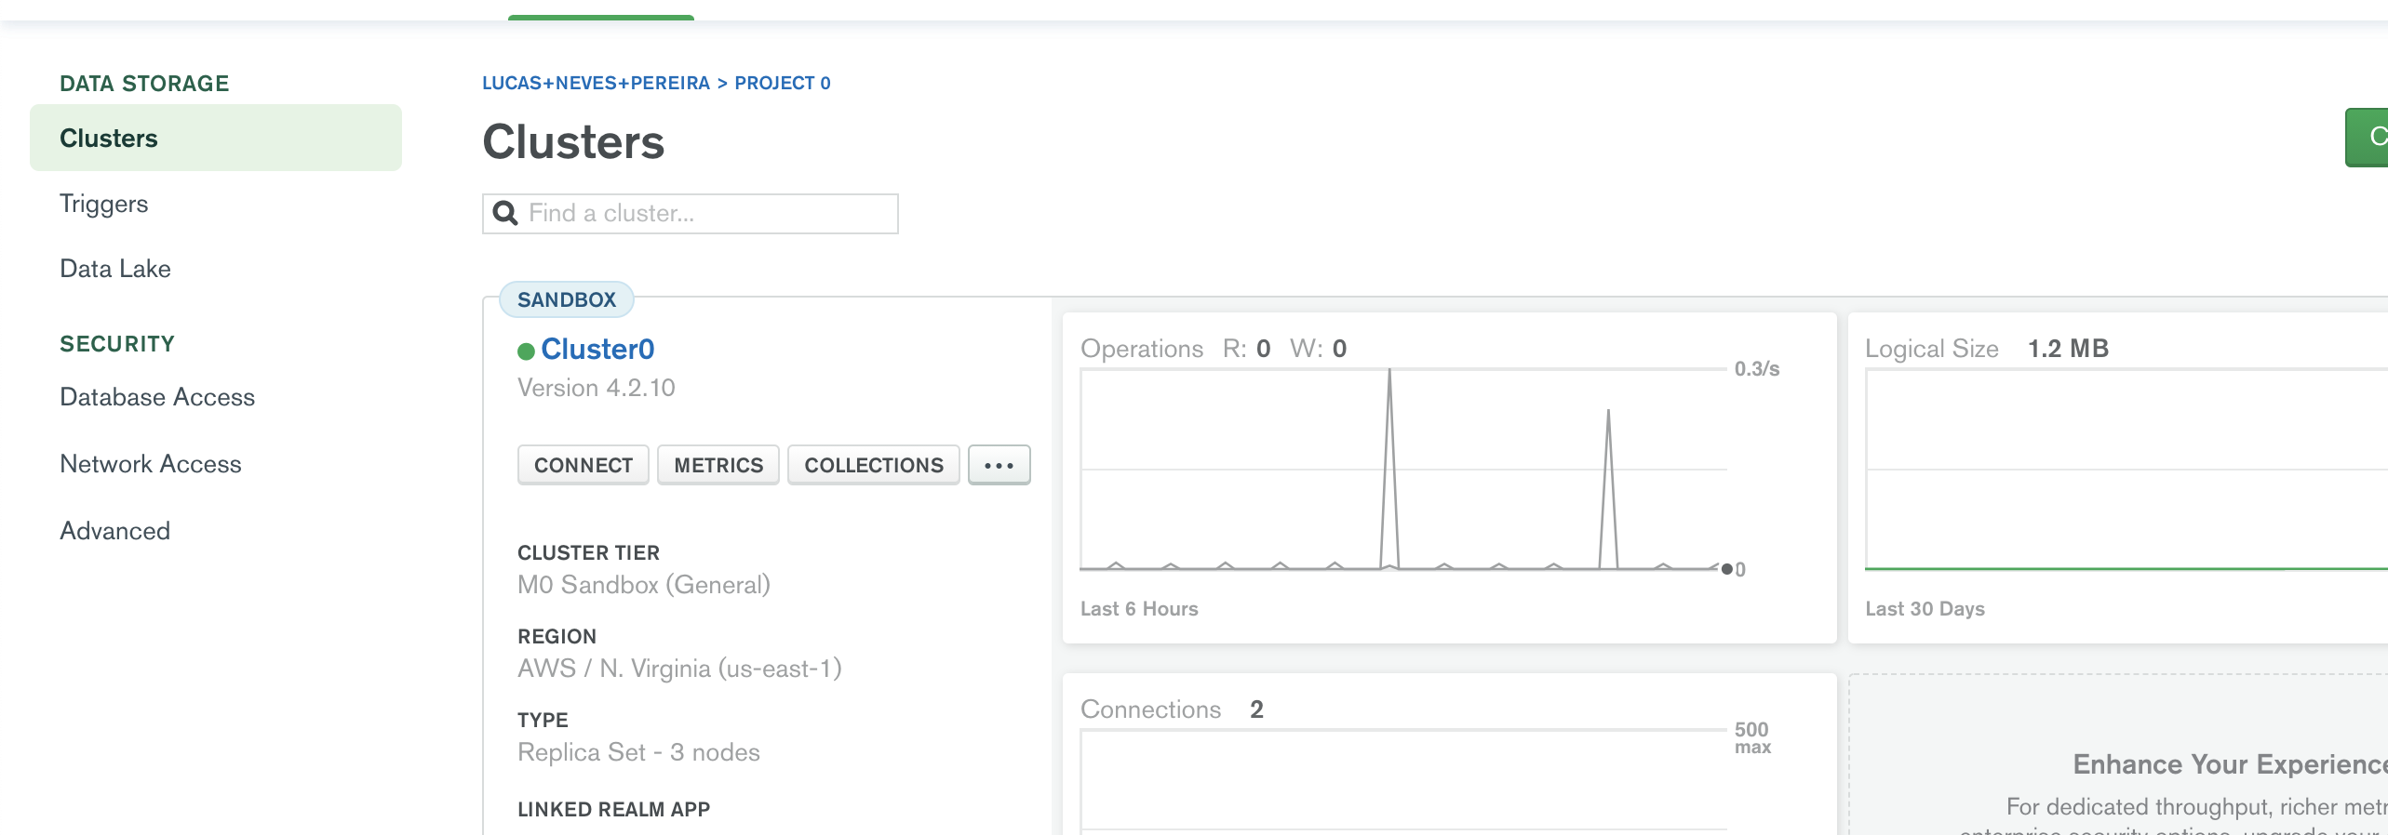Click AWS / N. Virginia (us-east-1) text
The height and width of the screenshot is (835, 2388).
pos(679,669)
